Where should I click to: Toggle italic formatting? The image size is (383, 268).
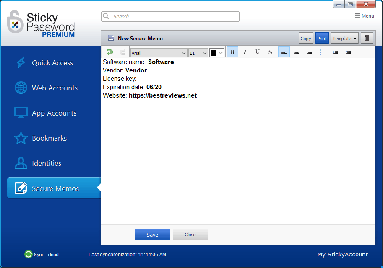(x=245, y=52)
